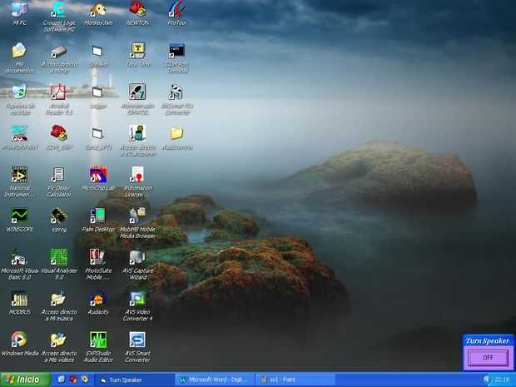Click the Turn Speaker window title bar
This screenshot has height=387, width=516.
488,341
